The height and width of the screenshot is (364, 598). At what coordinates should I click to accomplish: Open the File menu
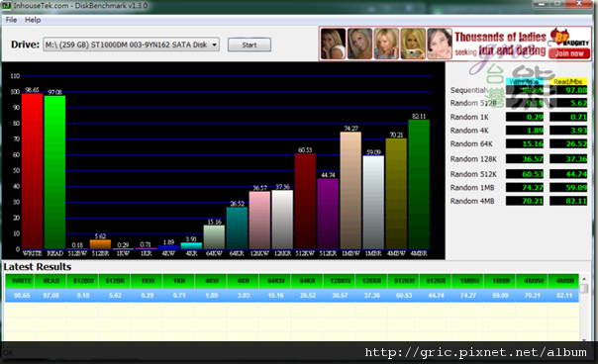(x=11, y=20)
